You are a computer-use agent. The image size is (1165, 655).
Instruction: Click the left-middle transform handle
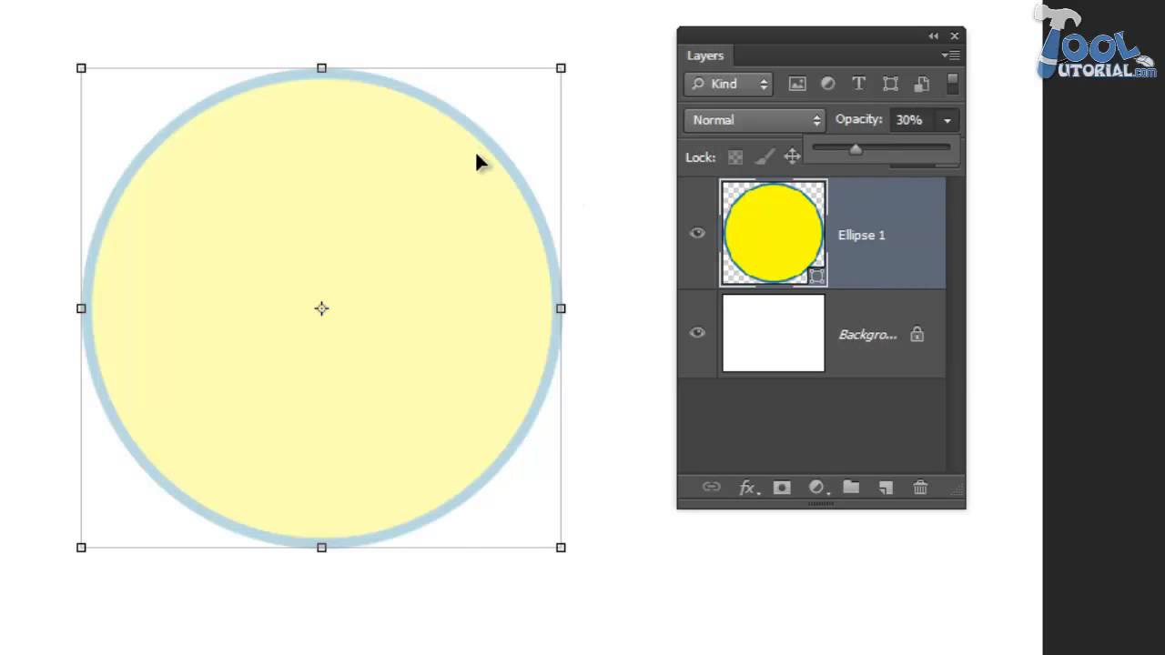point(81,308)
